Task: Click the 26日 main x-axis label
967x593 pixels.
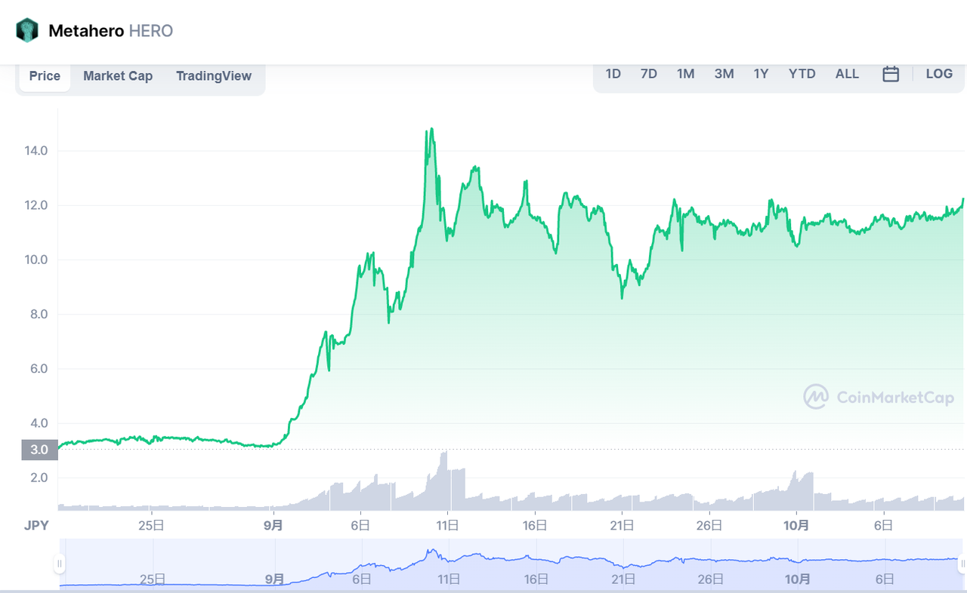Action: click(x=709, y=525)
